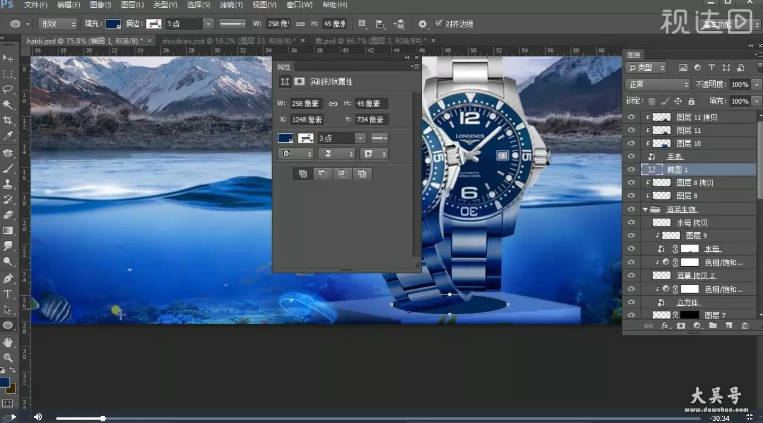Hide the 图层 10 layer

(631, 143)
